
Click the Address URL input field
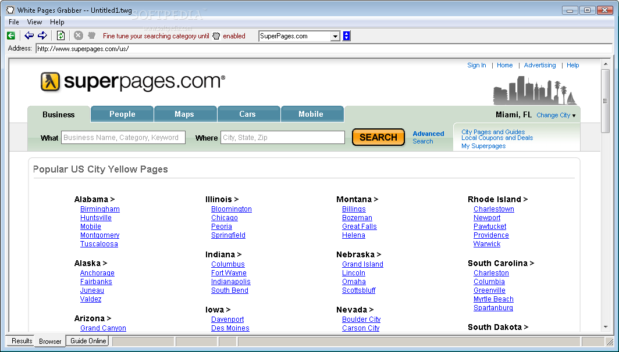[x=323, y=48]
